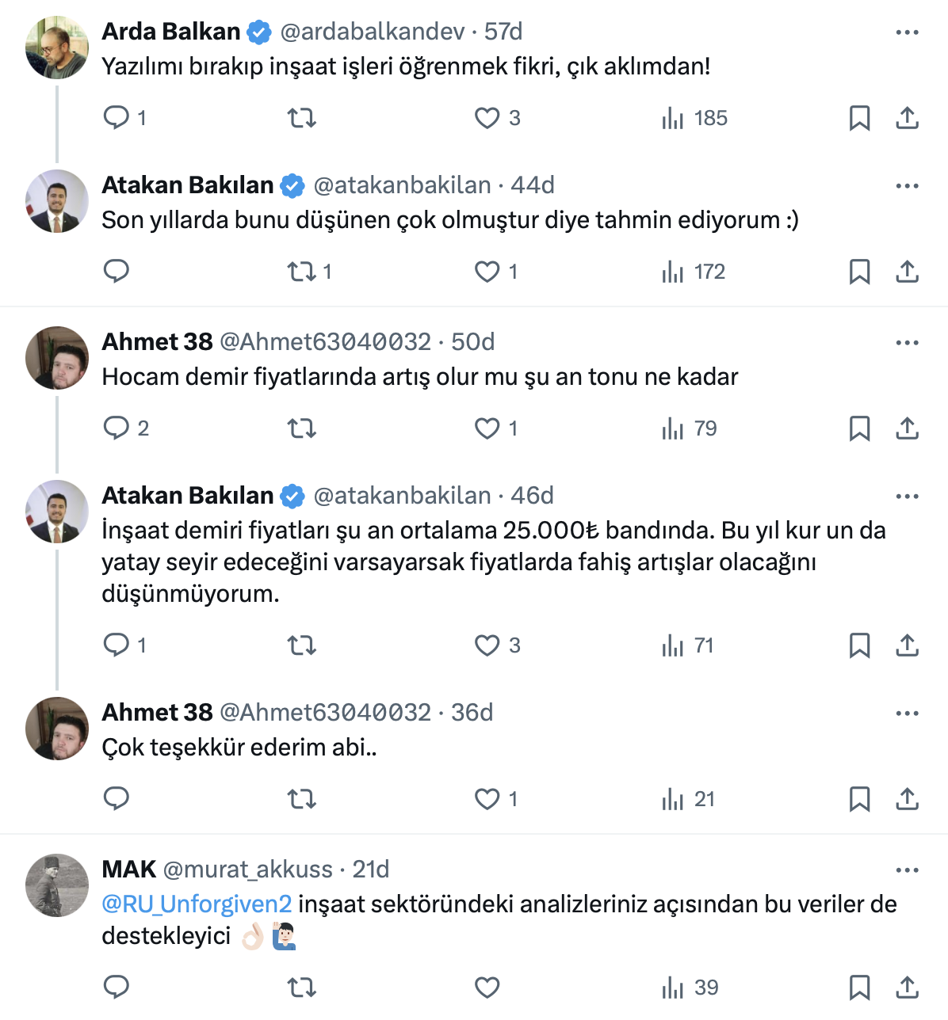View analytics of Ahmet 38's demir question

coord(673,428)
